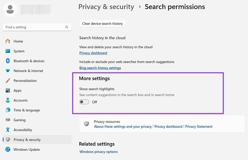Click the Accessibility figure icon
The image size is (248, 160).
pos(7,130)
